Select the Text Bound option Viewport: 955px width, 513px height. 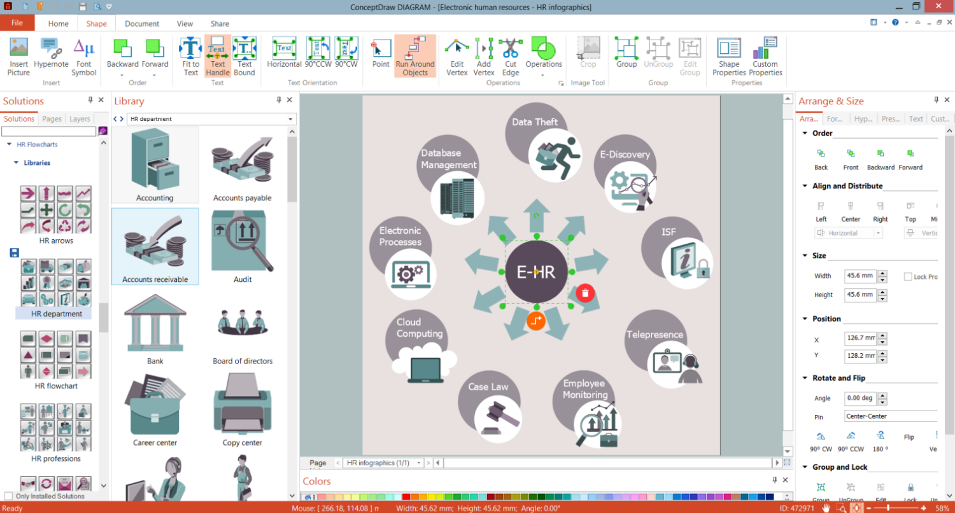[x=244, y=57]
